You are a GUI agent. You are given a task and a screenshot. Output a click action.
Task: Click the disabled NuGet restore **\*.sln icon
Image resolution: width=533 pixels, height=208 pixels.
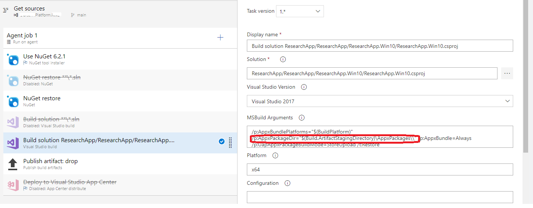coord(13,80)
